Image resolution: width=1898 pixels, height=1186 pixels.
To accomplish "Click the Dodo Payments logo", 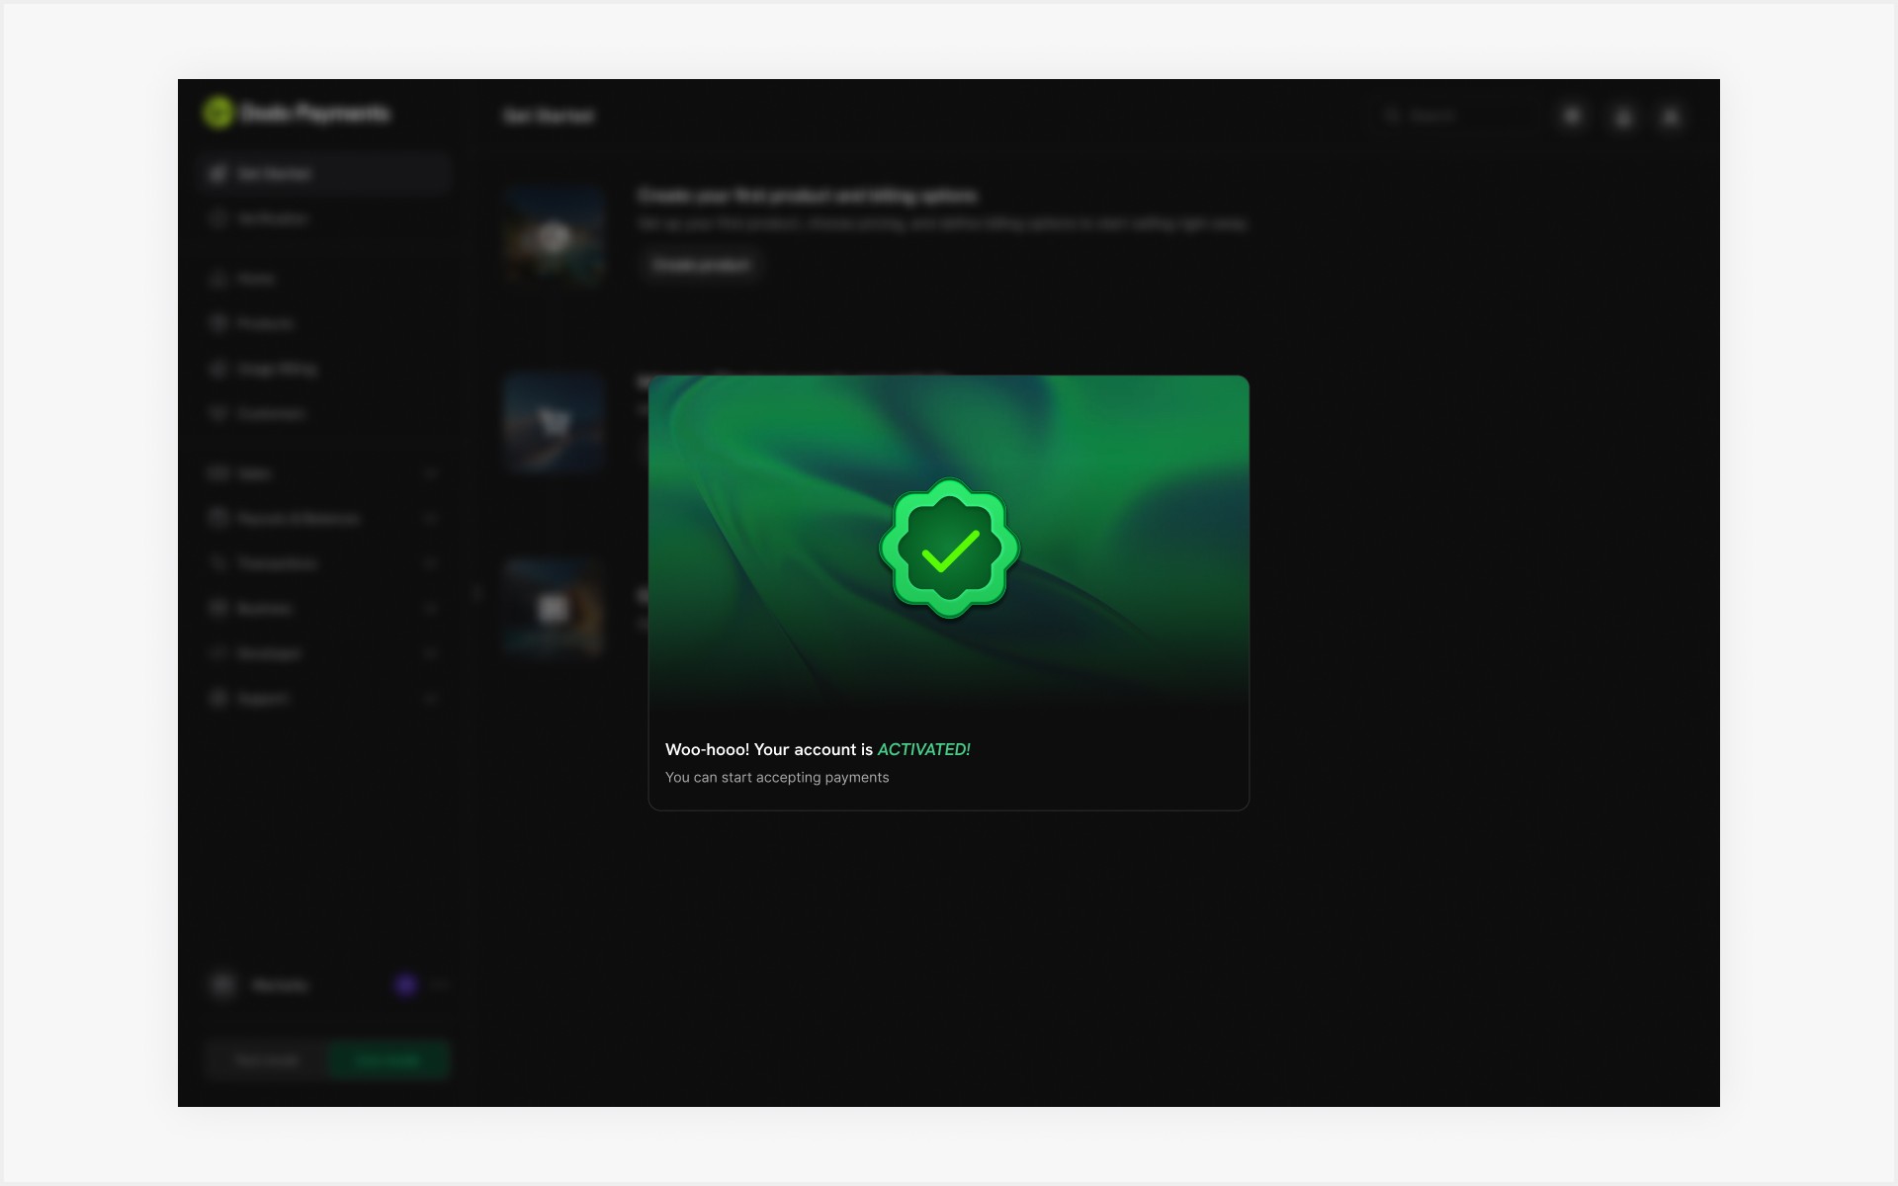I will click(x=217, y=113).
